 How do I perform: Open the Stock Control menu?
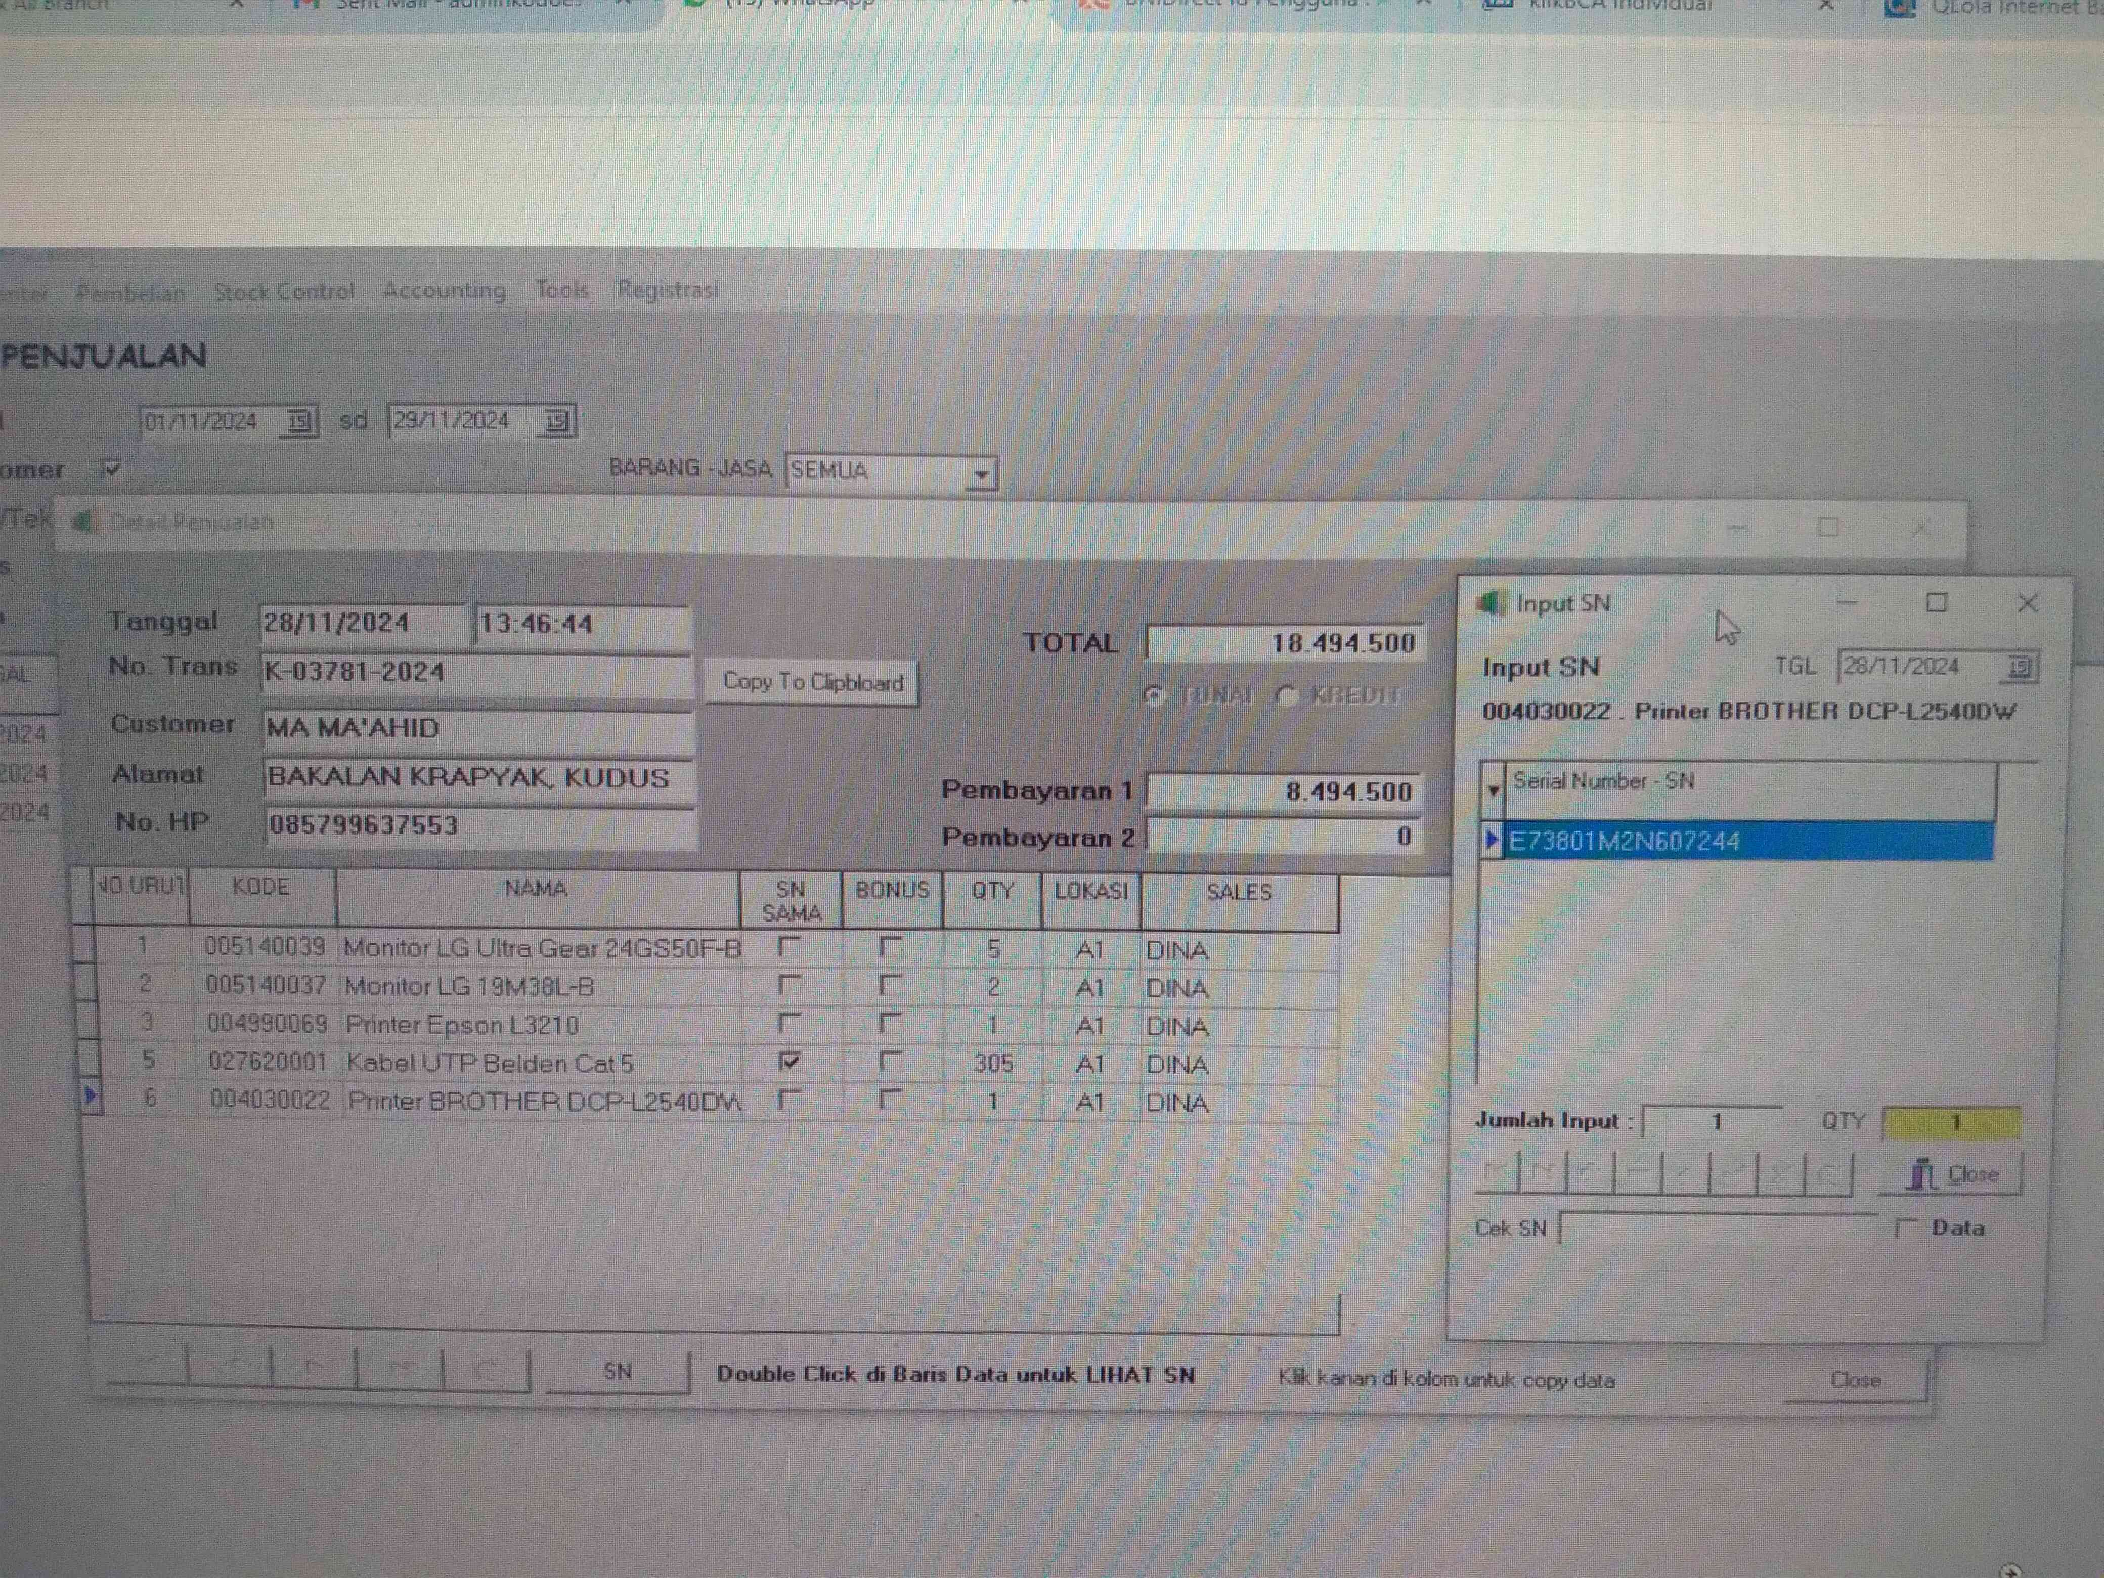[283, 292]
